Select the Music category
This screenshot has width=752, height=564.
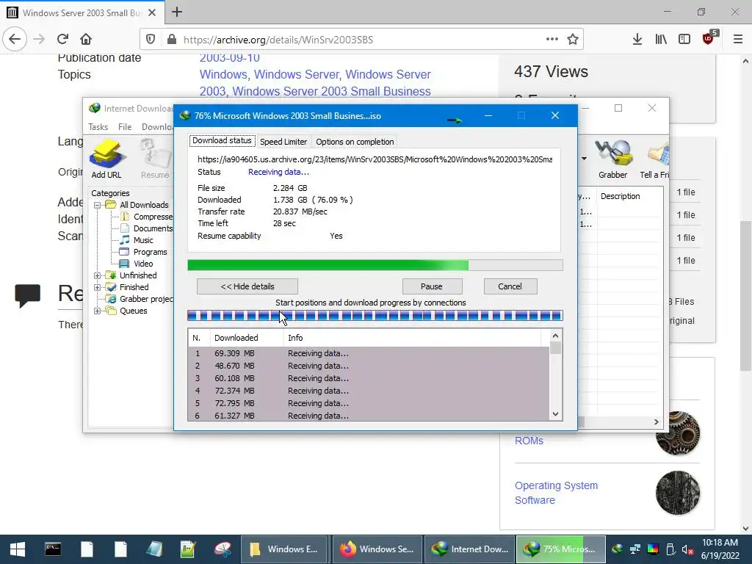click(143, 240)
